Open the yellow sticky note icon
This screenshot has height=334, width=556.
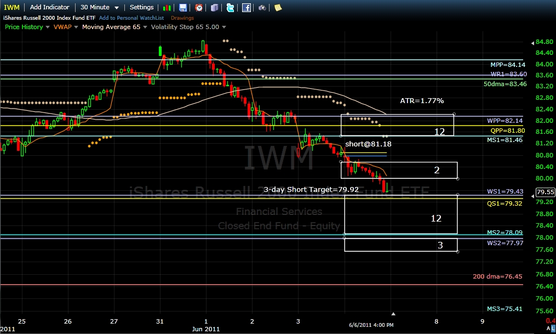point(278,8)
